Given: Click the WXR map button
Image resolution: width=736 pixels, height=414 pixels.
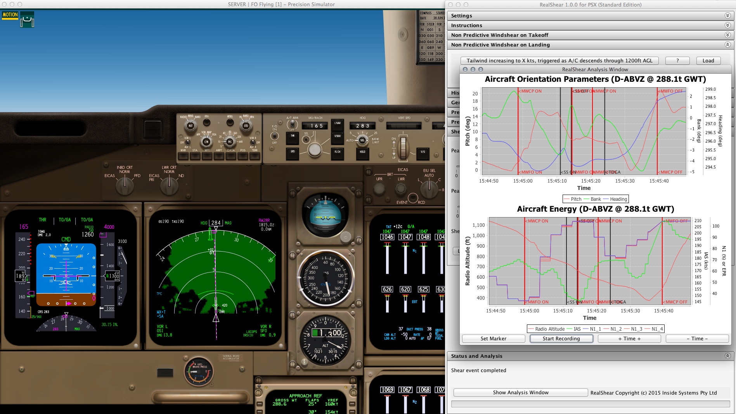Looking at the screenshot, I should (183, 156).
